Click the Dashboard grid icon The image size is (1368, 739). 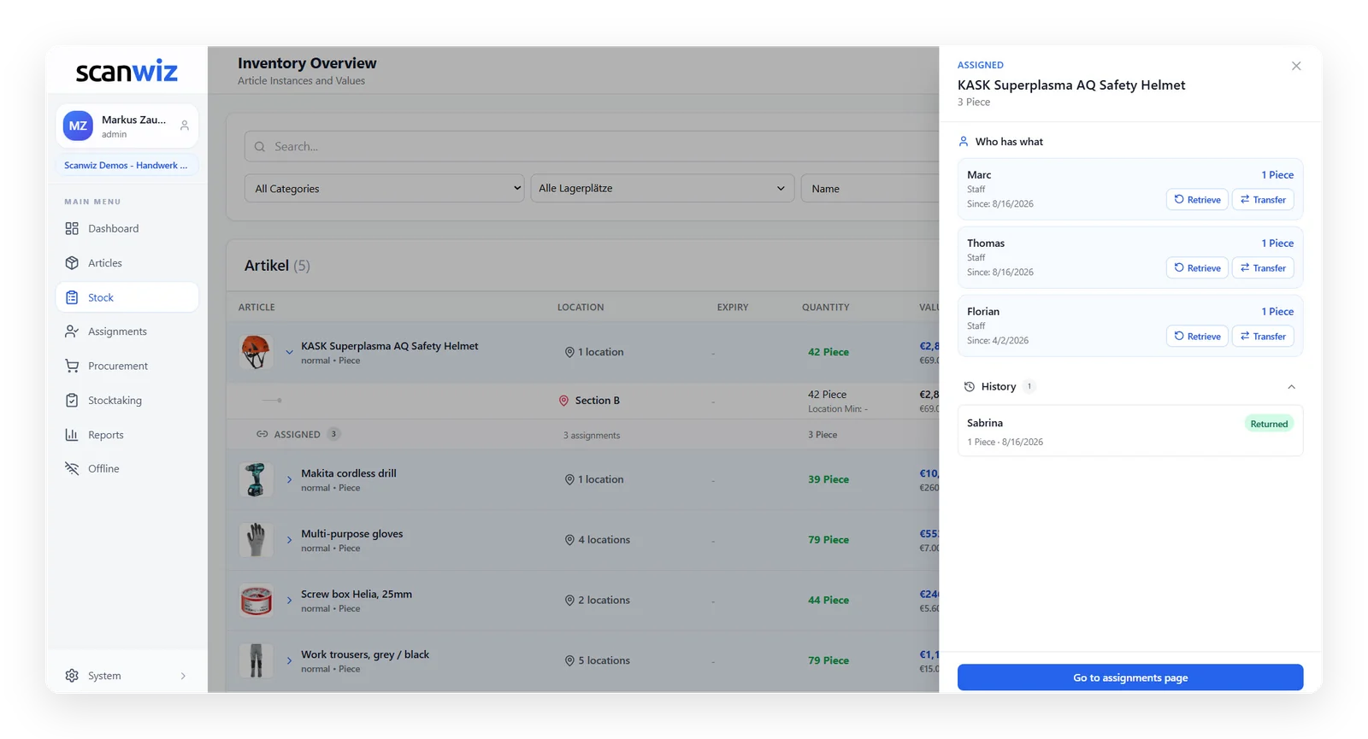point(72,228)
